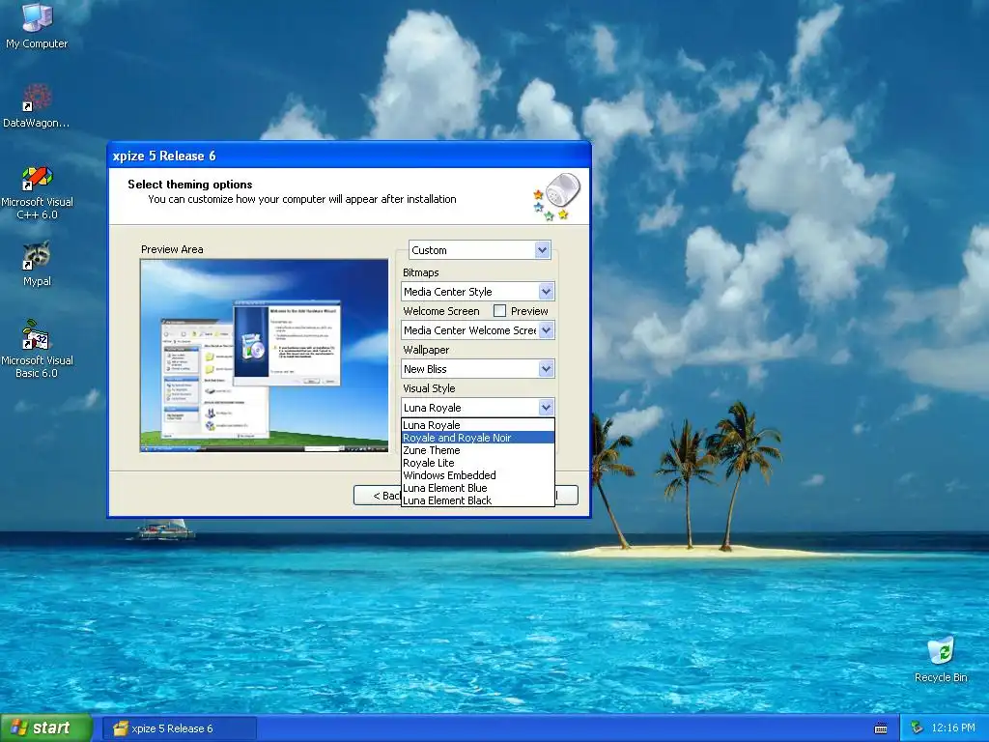The image size is (989, 742).
Task: Open the Welcome Screen dropdown
Action: click(x=478, y=330)
